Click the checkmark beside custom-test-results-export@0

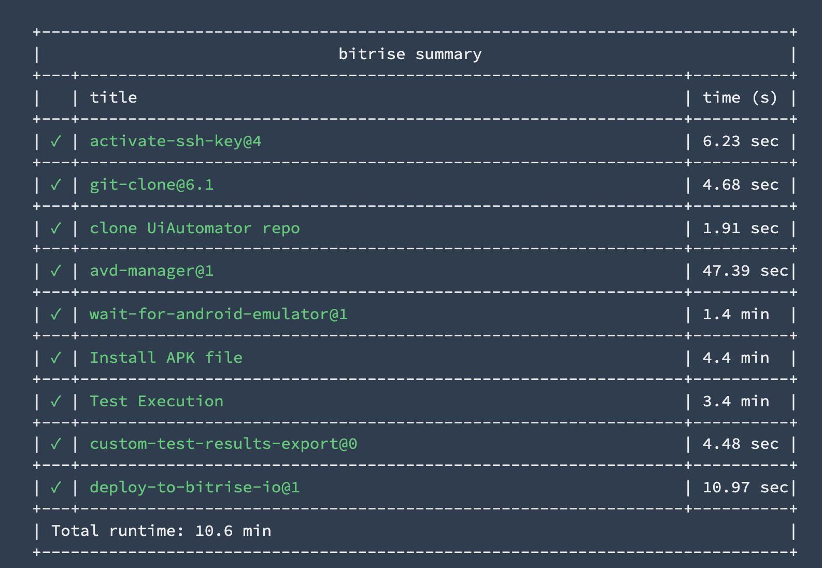pos(56,444)
